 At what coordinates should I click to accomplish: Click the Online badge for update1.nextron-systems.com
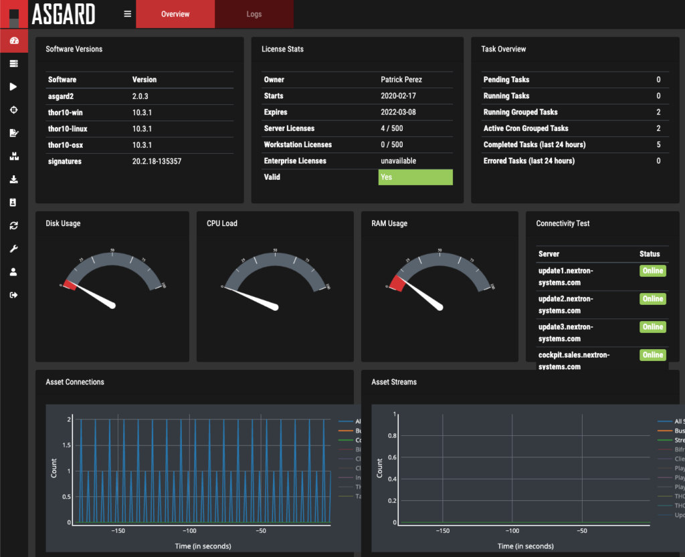pos(652,271)
